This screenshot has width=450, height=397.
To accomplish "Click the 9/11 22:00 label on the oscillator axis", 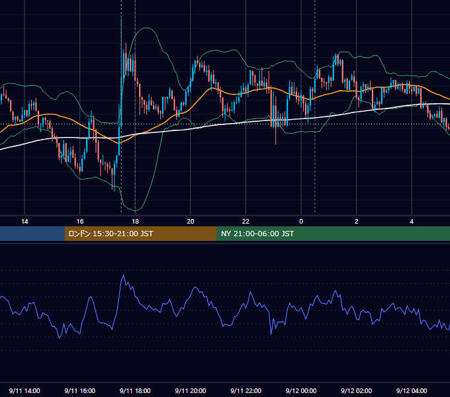I will (246, 390).
